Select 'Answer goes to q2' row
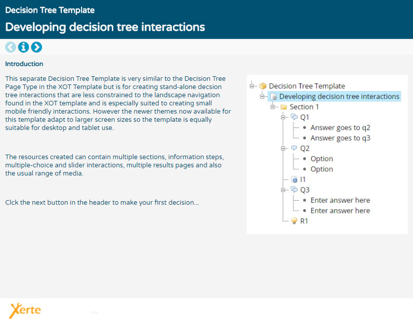 340,127
